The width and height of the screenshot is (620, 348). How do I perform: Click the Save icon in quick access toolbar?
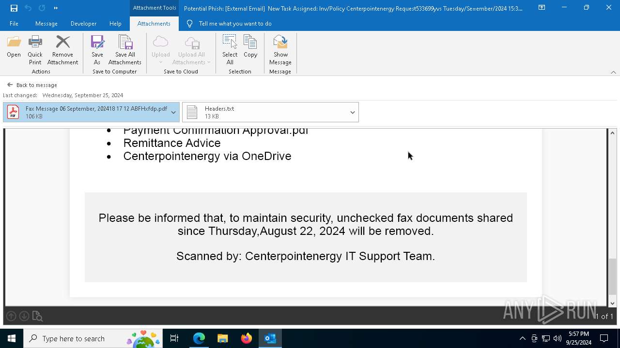coord(14,8)
